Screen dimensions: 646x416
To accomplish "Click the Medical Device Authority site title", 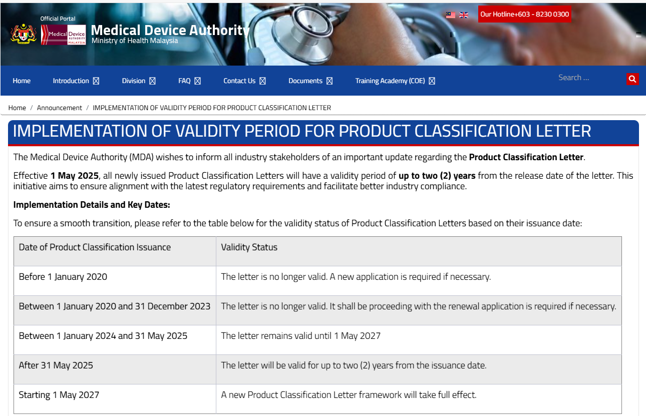I will [170, 31].
